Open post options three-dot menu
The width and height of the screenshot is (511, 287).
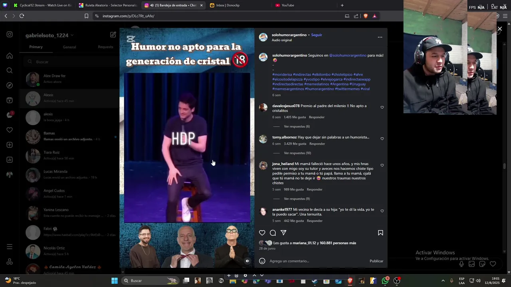coord(380,37)
